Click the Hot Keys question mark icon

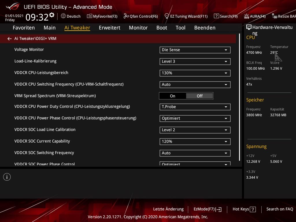tap(253, 209)
